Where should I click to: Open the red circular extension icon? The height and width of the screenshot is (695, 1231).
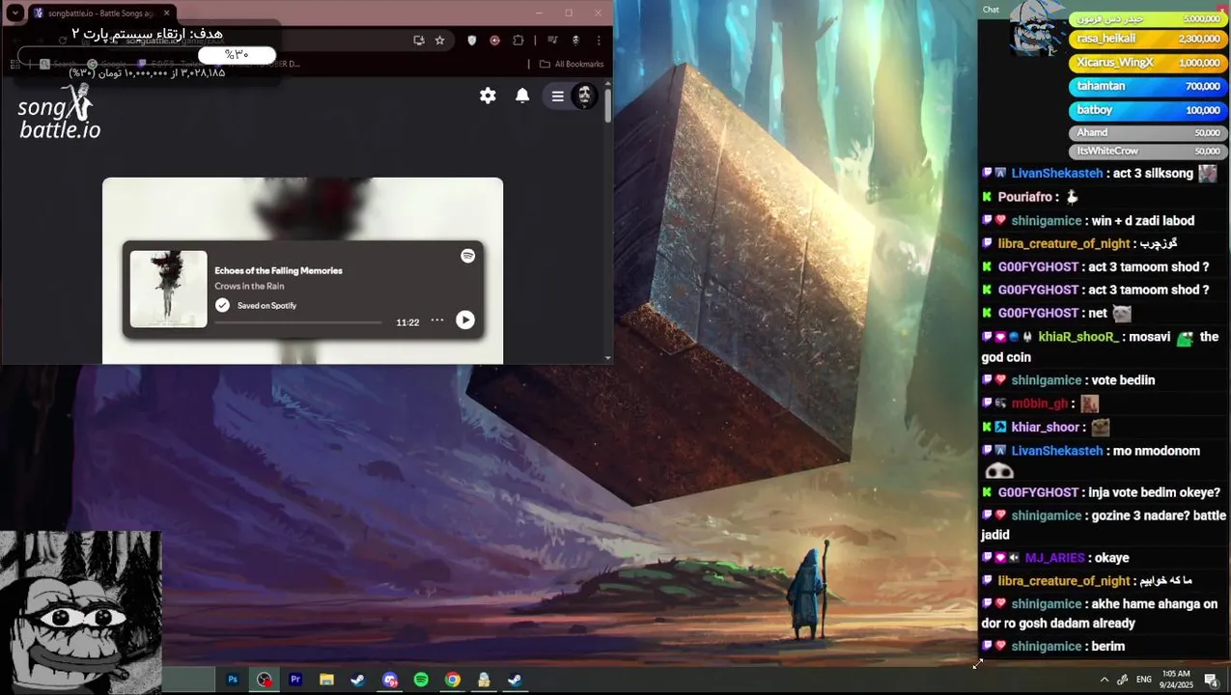pyautogui.click(x=495, y=41)
